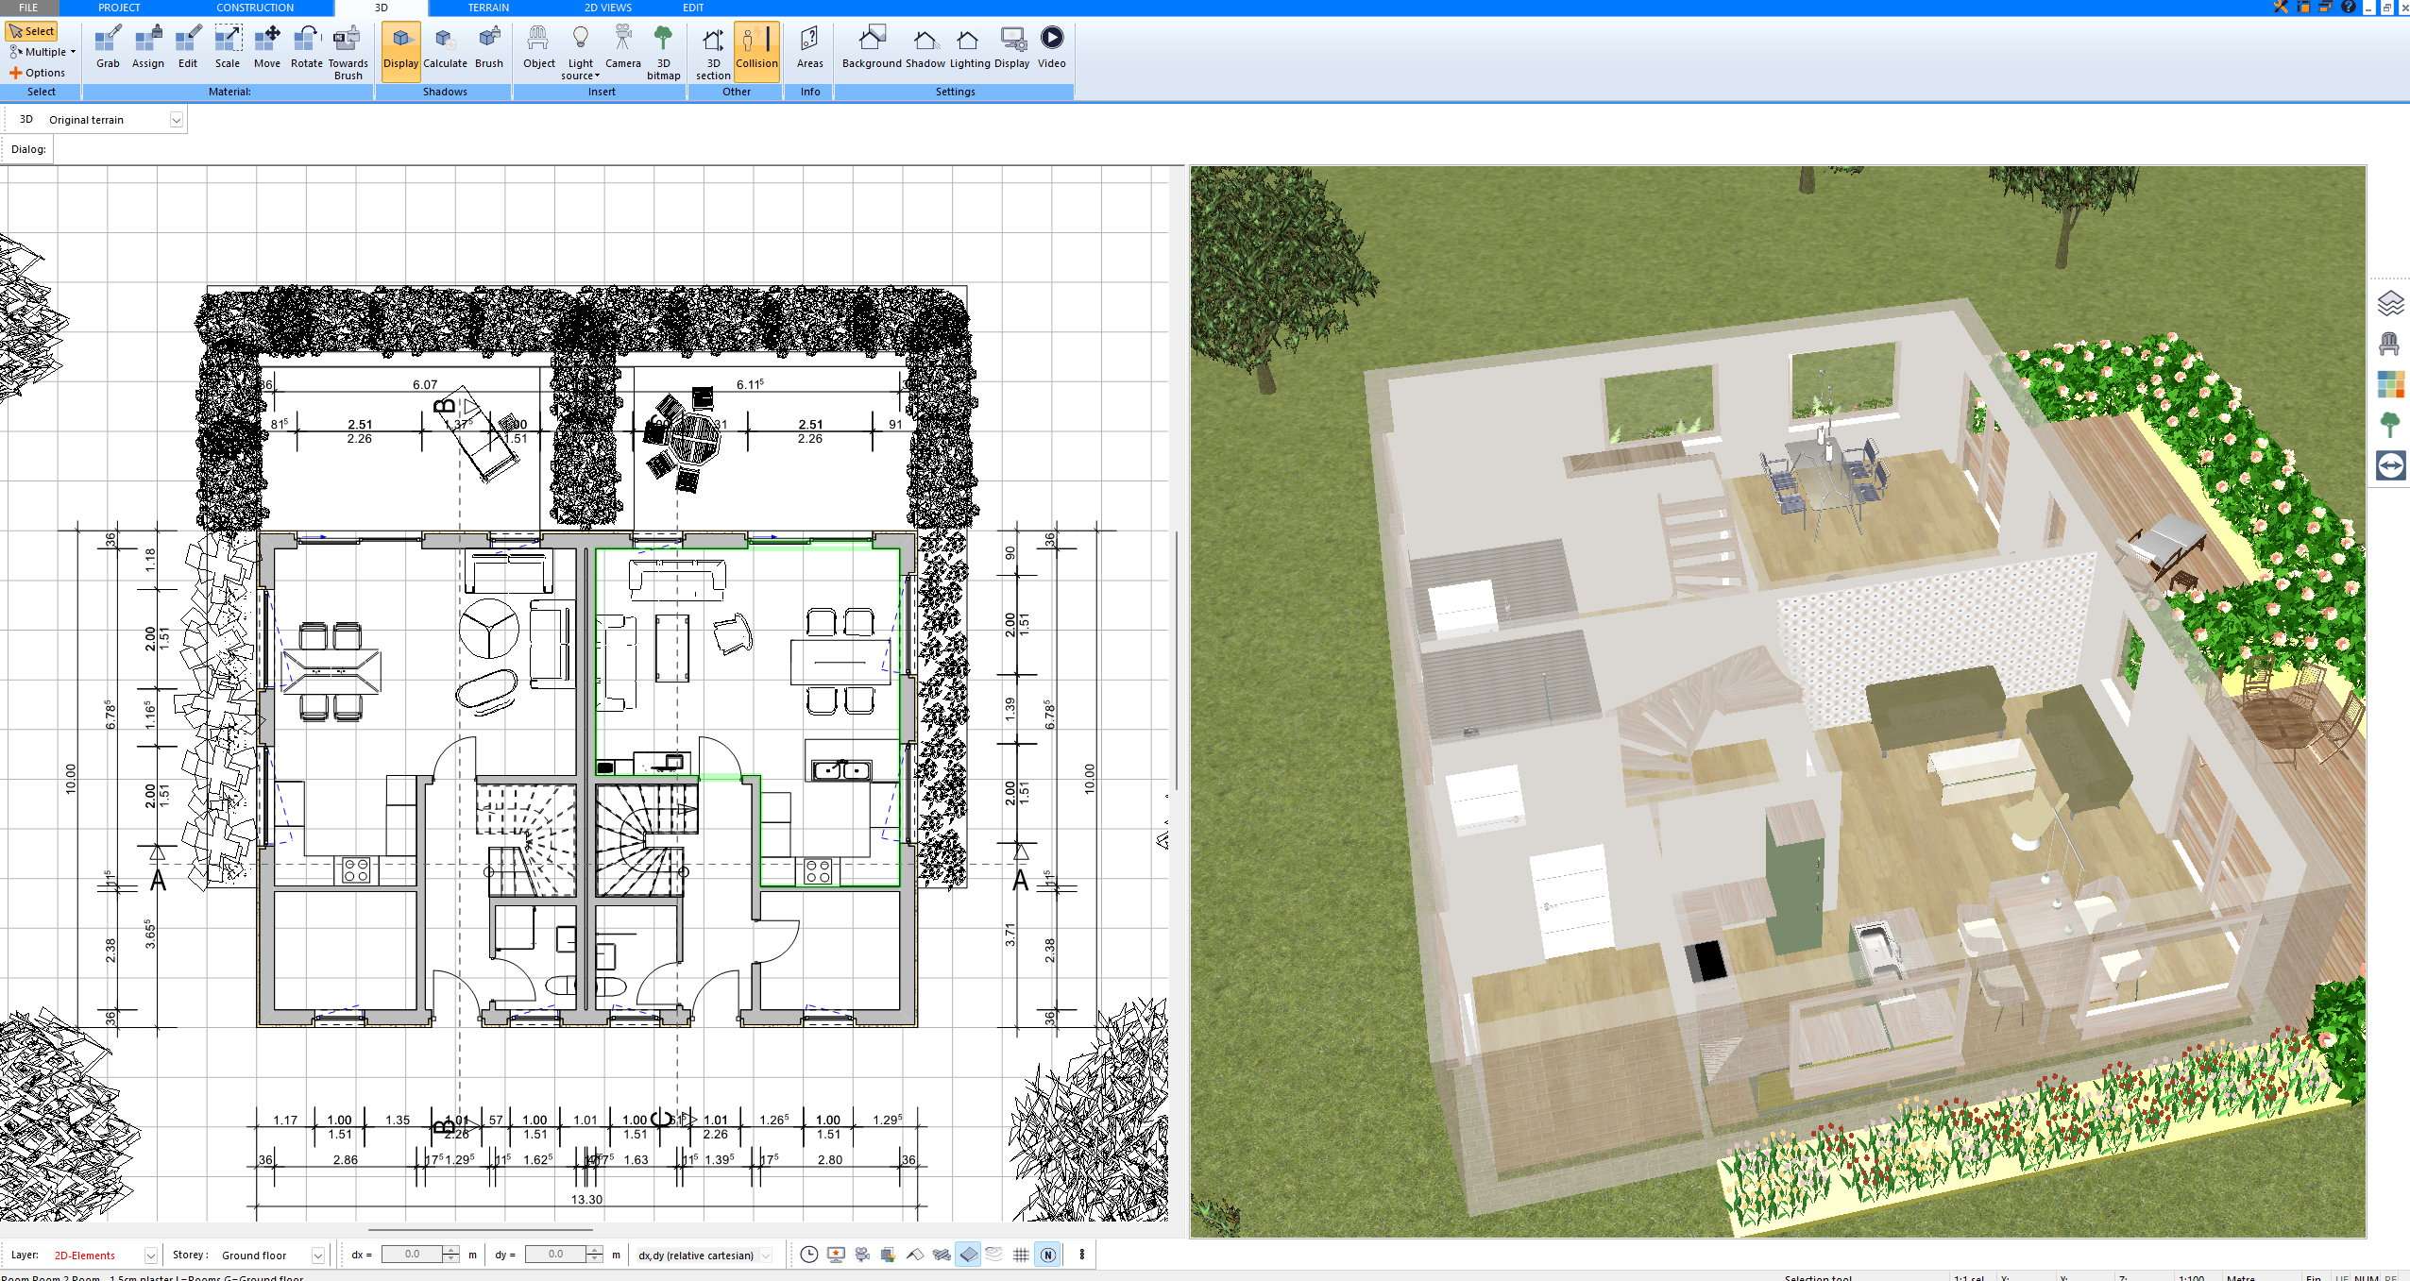The height and width of the screenshot is (1281, 2410).
Task: Open the TERRAIN ribbon tab
Action: [x=488, y=8]
